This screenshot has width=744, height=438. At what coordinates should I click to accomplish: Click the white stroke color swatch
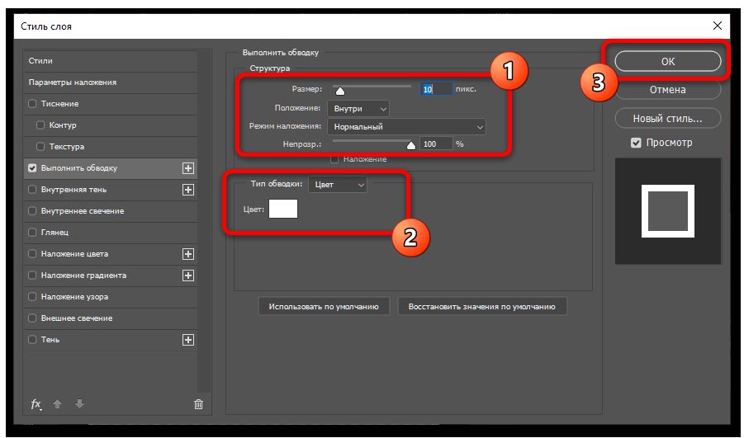click(x=283, y=210)
